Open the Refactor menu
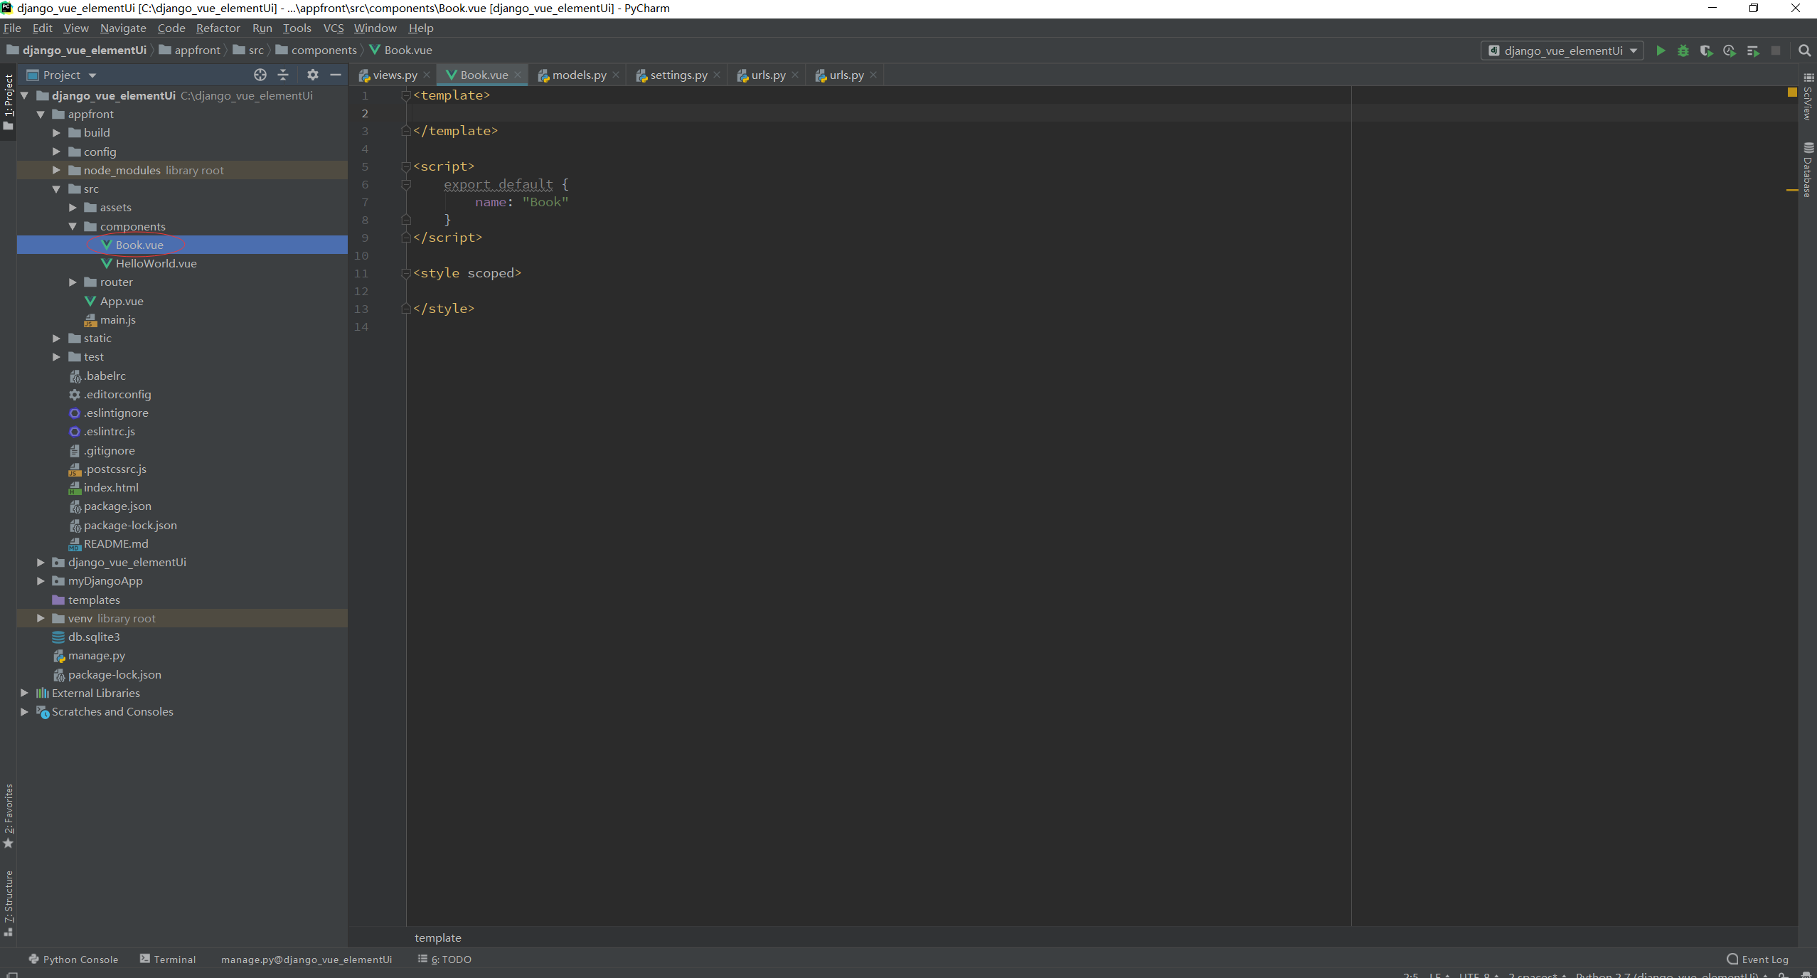Screen dimensions: 1817x978 218,28
